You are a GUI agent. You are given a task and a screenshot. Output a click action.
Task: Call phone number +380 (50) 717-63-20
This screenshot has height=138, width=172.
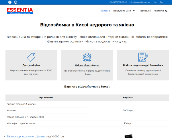[118, 2]
